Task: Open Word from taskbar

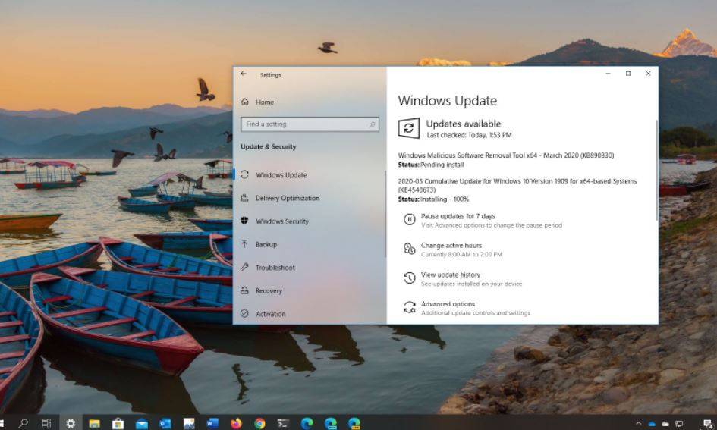Action: (x=212, y=423)
